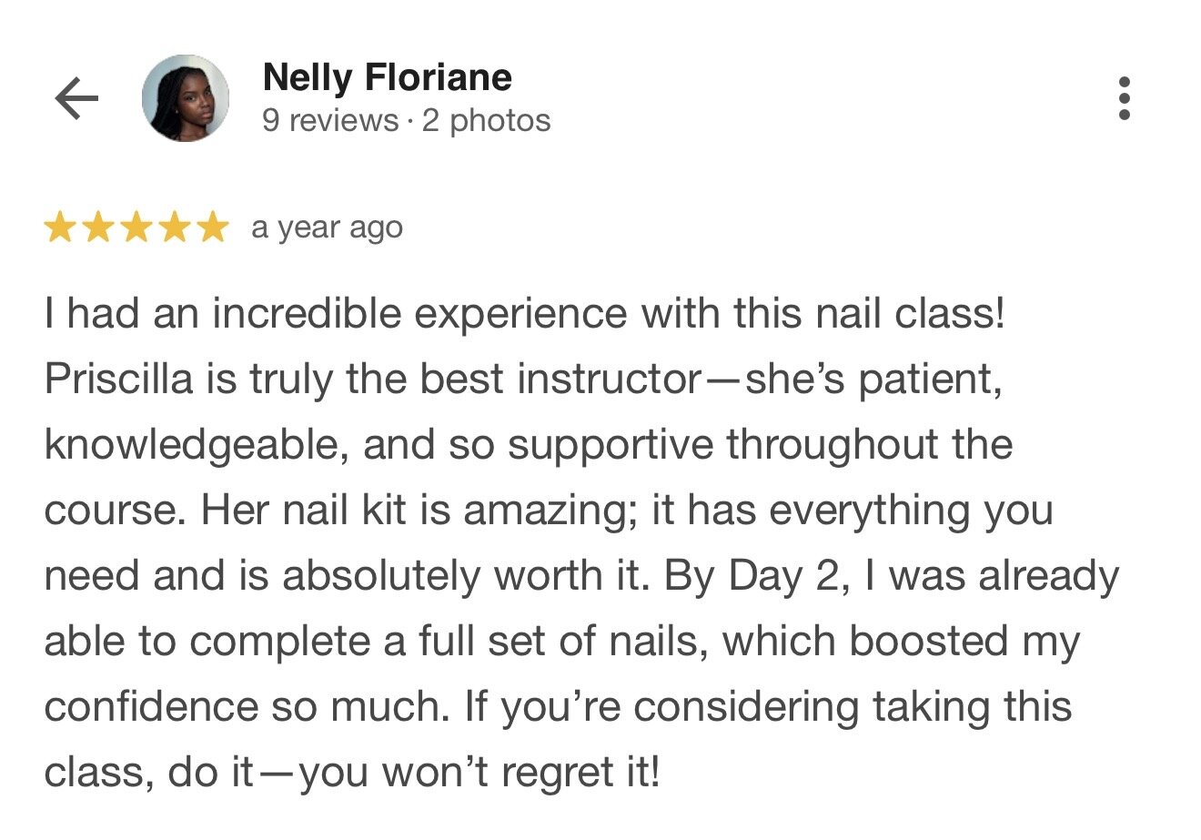Click the fifth yellow rating star
Screen dimensions: 1201x840
(x=211, y=228)
